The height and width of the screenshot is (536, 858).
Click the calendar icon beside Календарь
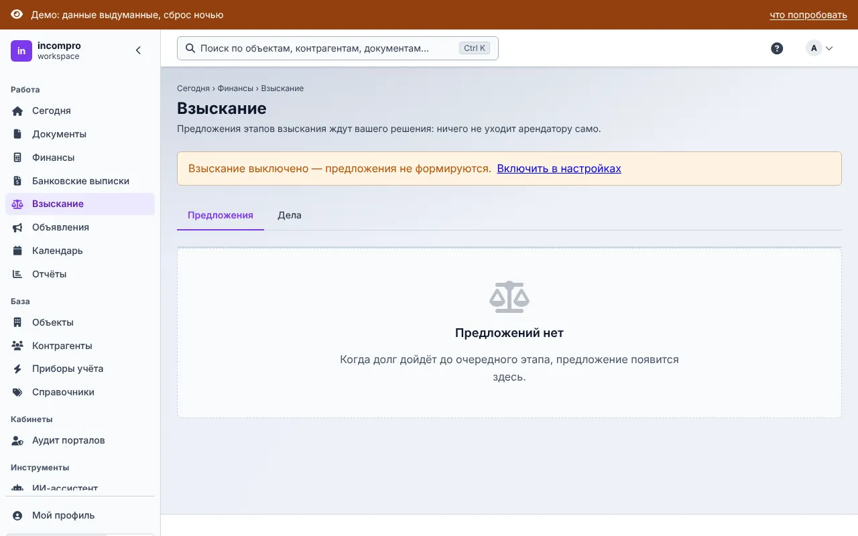[x=18, y=251]
